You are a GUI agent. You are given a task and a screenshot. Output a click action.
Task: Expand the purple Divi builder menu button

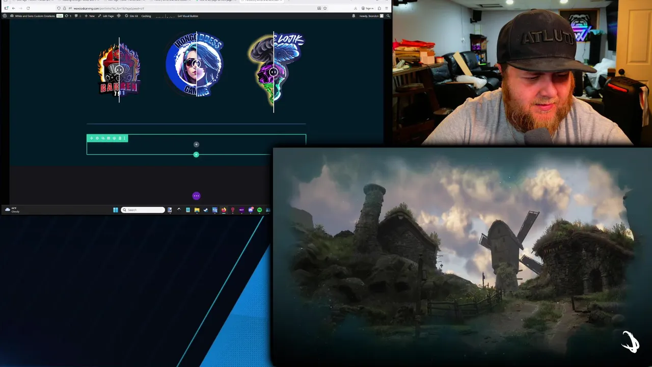[x=196, y=196]
